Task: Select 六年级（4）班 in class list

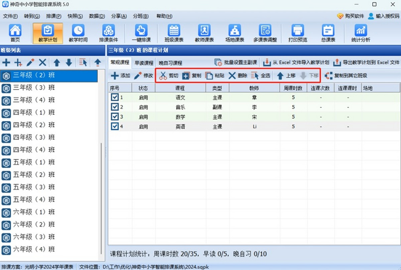Action: click(49, 249)
